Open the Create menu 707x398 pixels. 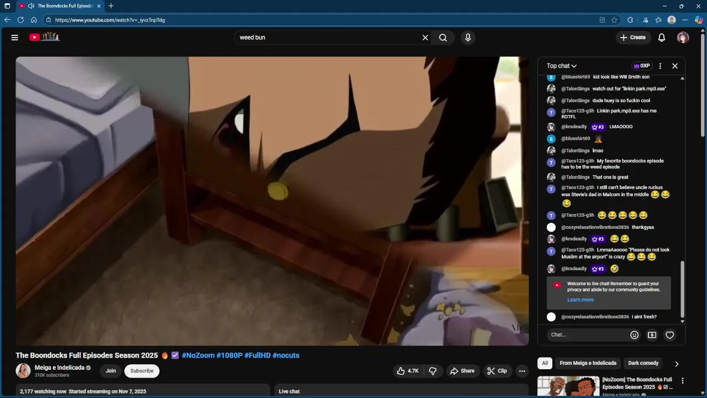coord(633,38)
